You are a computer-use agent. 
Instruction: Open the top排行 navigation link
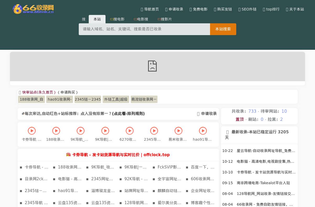[x=271, y=9]
